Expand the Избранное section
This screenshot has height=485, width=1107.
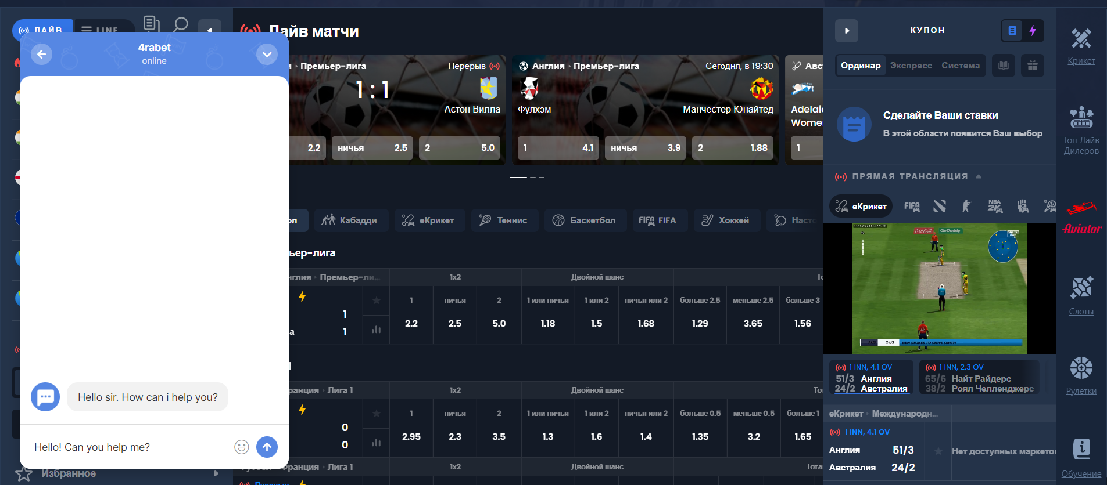[216, 473]
